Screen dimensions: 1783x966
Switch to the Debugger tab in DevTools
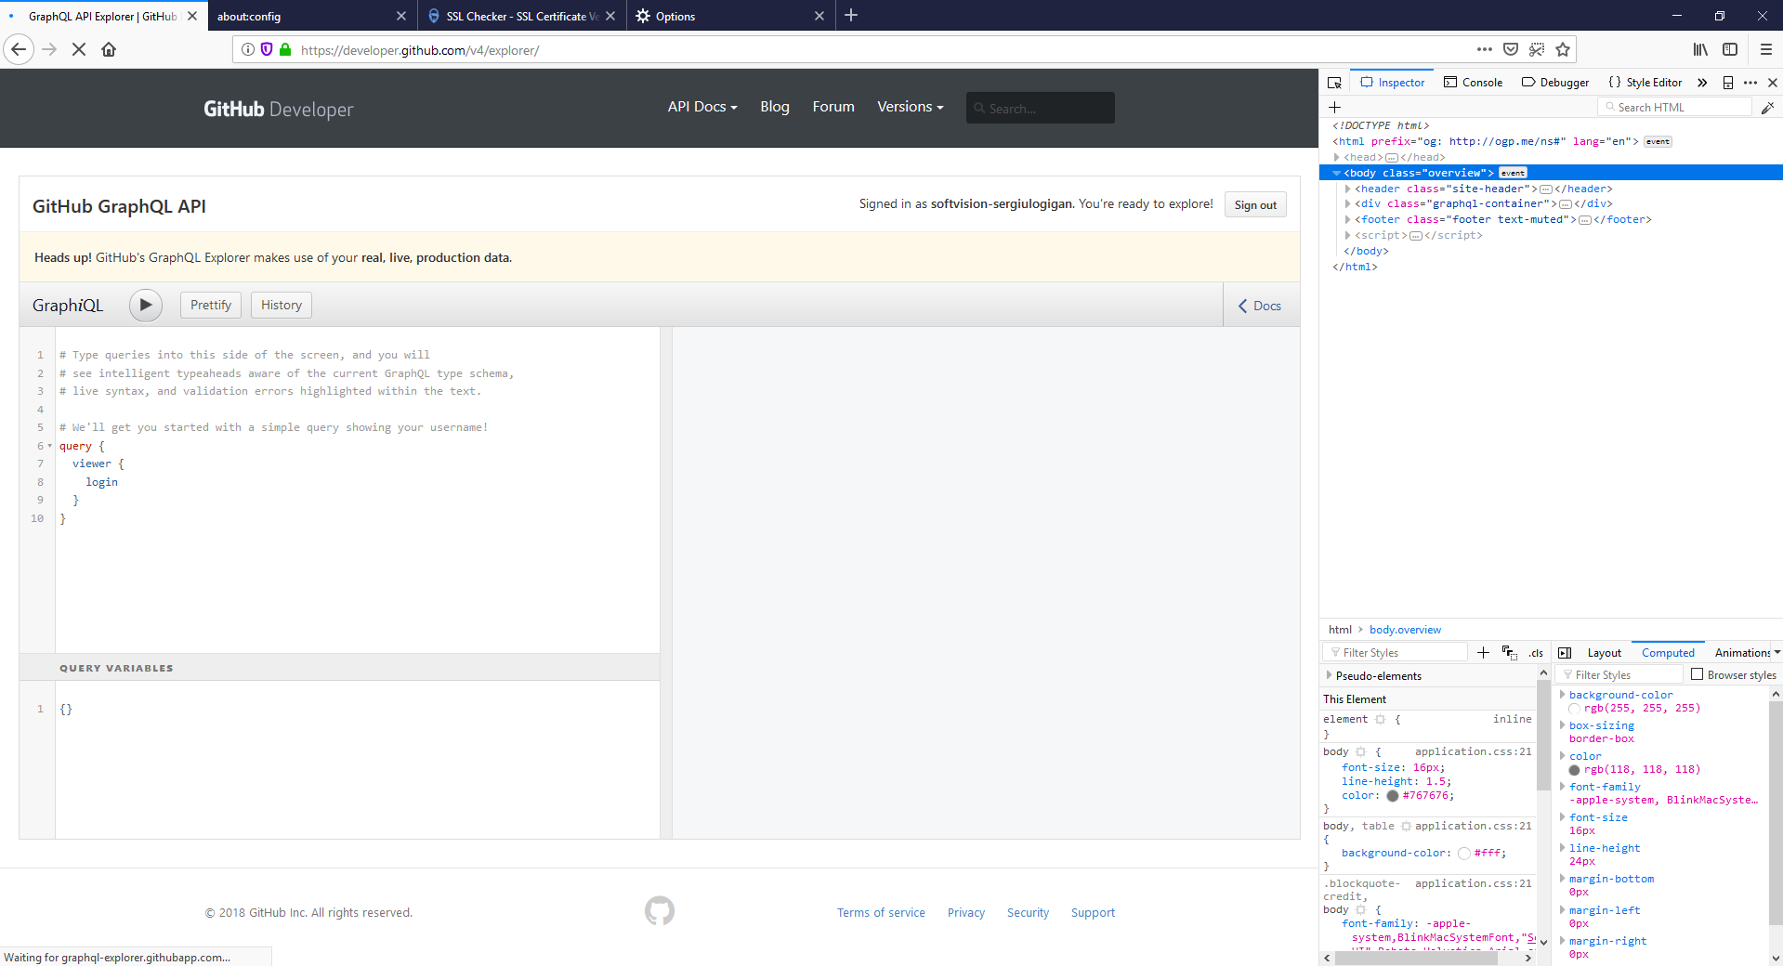click(x=1555, y=83)
